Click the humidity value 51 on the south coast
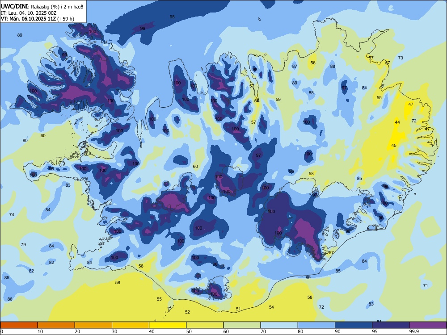Image resolution: width=447 pixels, height=335 pixels. click(238, 309)
